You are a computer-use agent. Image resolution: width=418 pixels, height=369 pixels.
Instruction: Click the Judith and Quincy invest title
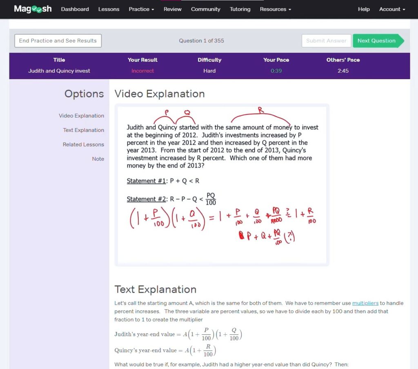pos(59,71)
